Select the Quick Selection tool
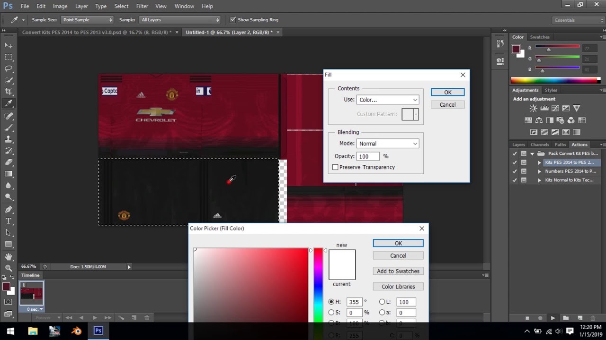 9,80
